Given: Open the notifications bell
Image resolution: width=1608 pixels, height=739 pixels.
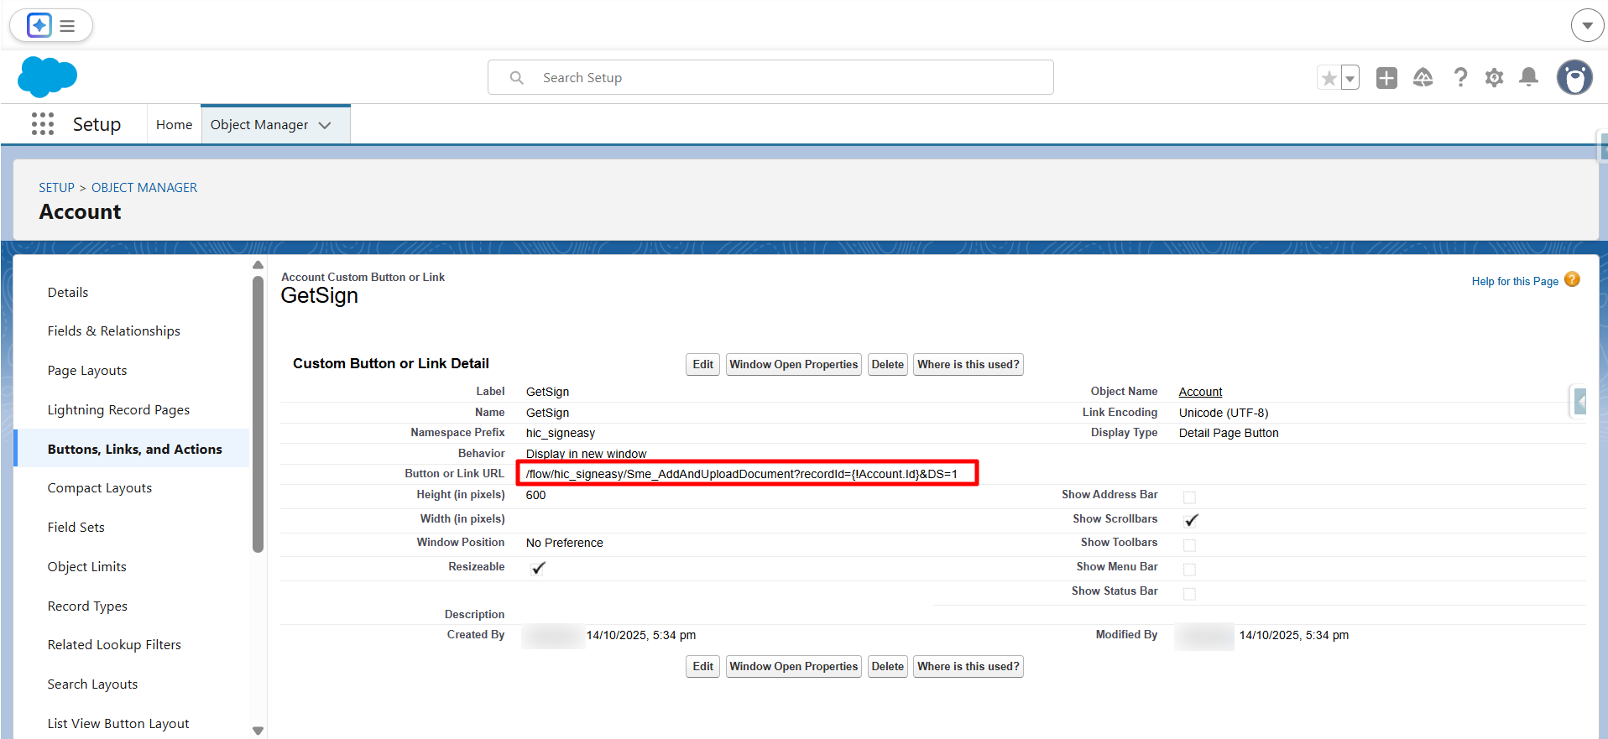Looking at the screenshot, I should pyautogui.click(x=1529, y=78).
